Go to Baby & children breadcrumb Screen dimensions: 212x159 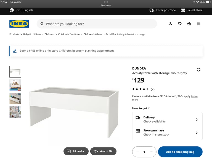tap(32, 34)
